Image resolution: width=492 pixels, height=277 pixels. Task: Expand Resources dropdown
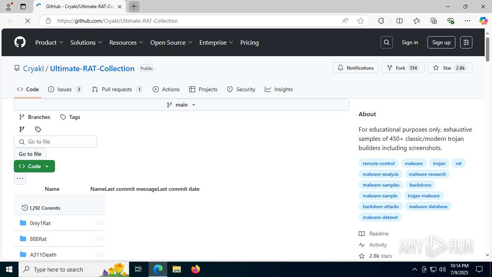pos(126,42)
